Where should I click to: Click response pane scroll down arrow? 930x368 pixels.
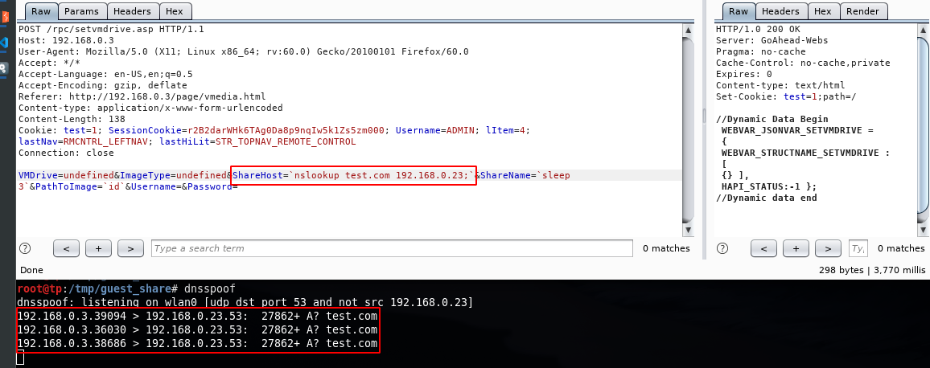click(924, 229)
